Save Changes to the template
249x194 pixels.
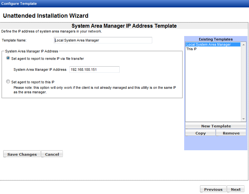[x=22, y=154]
